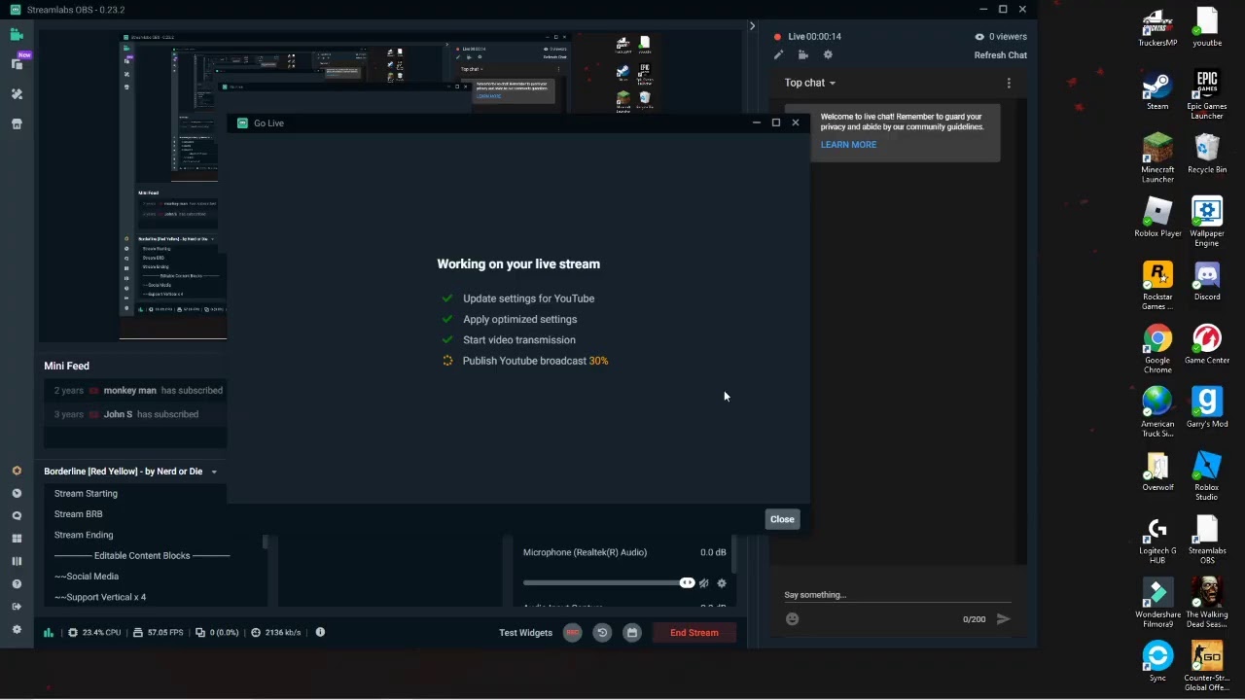The width and height of the screenshot is (1245, 700).
Task: Open emoji picker in chat box
Action: pos(793,619)
